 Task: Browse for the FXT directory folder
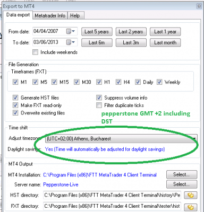pos(191,207)
